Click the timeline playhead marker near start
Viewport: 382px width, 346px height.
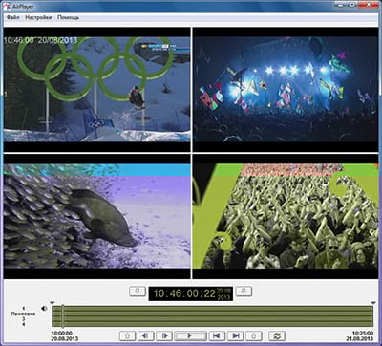63,316
